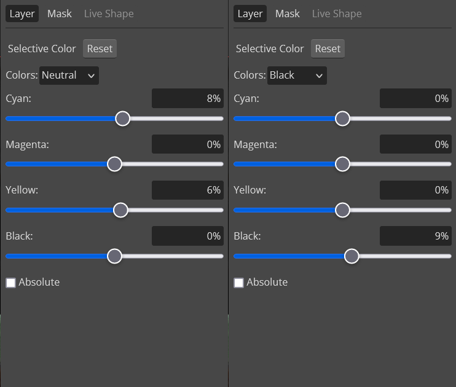Click the Cyan slider handle set at 8%
This screenshot has width=456, height=387.
tap(123, 119)
